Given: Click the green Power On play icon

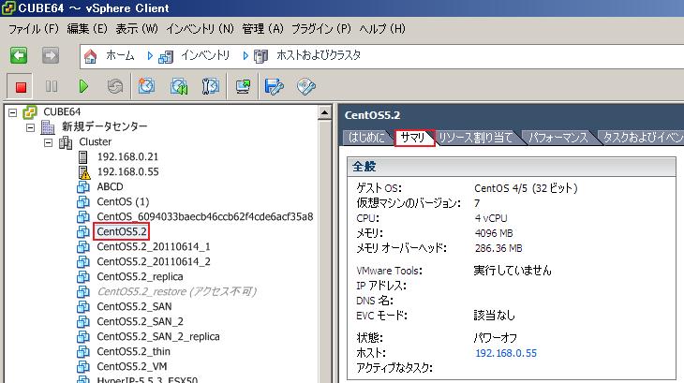Looking at the screenshot, I should [x=82, y=86].
